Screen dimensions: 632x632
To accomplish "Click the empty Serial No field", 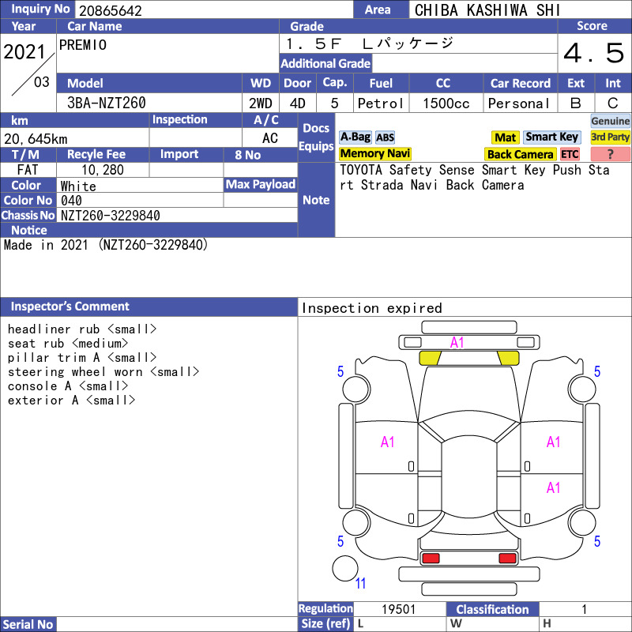I will click(x=177, y=625).
